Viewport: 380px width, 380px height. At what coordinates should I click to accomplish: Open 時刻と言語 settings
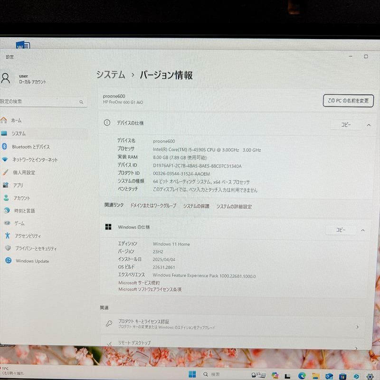pyautogui.click(x=26, y=210)
